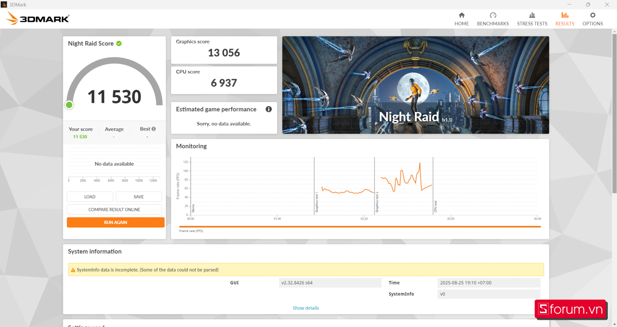
Task: Click the green Your score 11 530 value
Action: click(x=80, y=137)
